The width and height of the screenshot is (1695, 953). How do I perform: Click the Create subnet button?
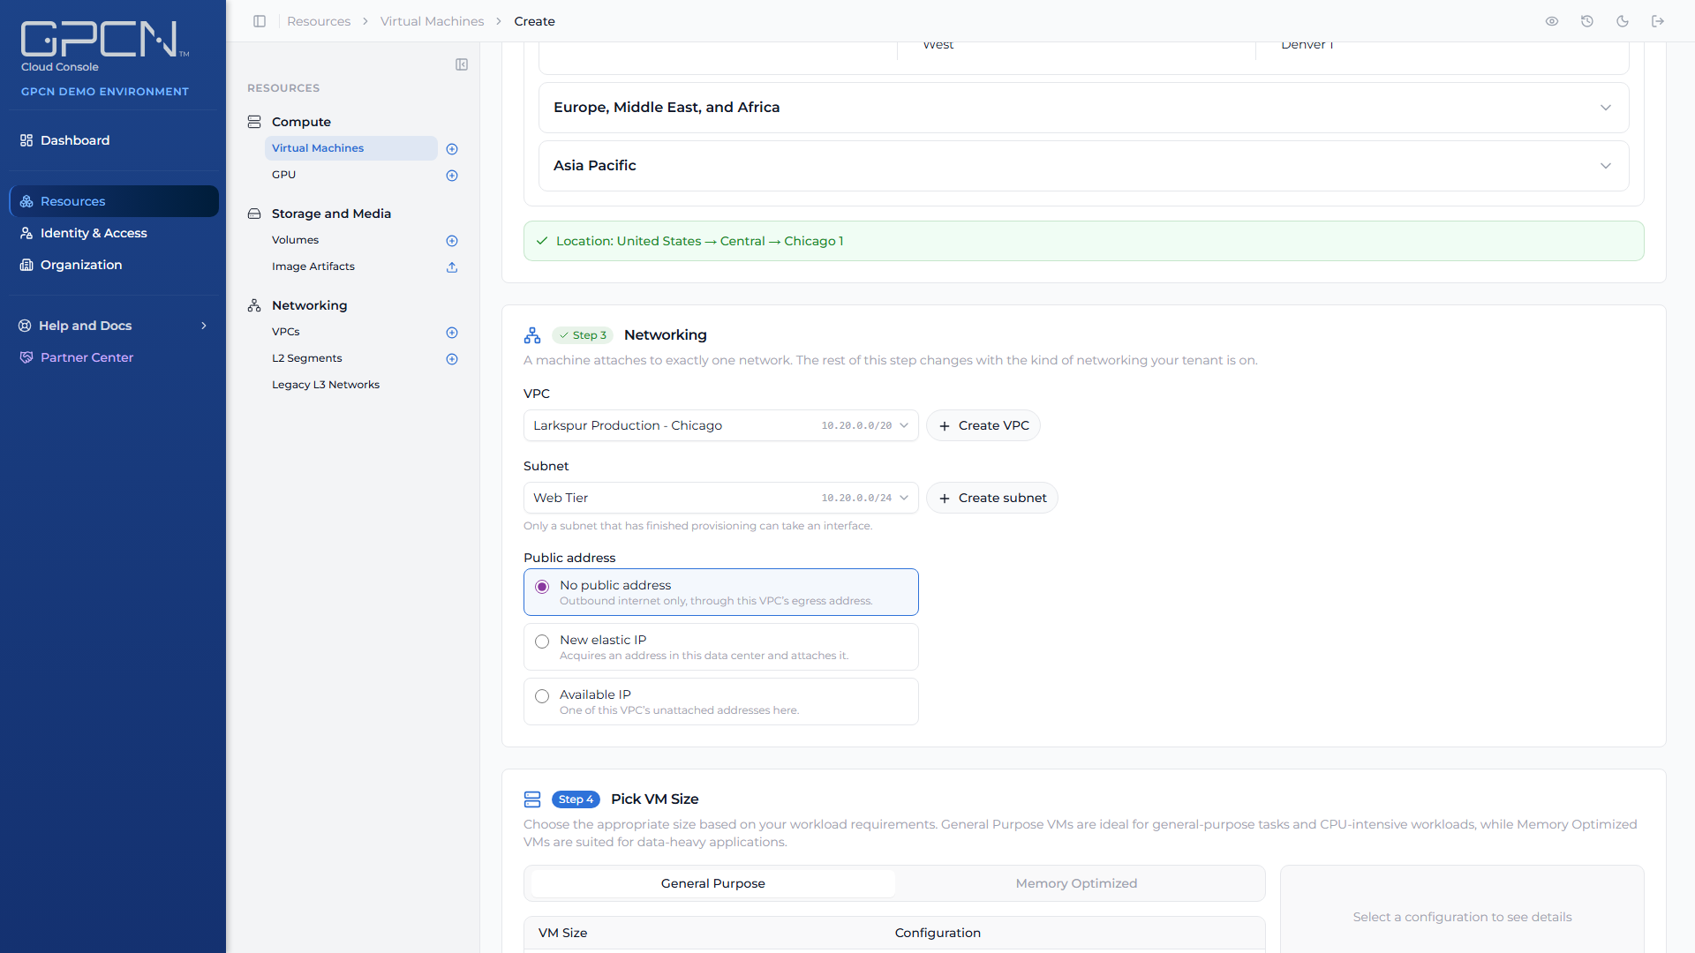[x=992, y=498]
